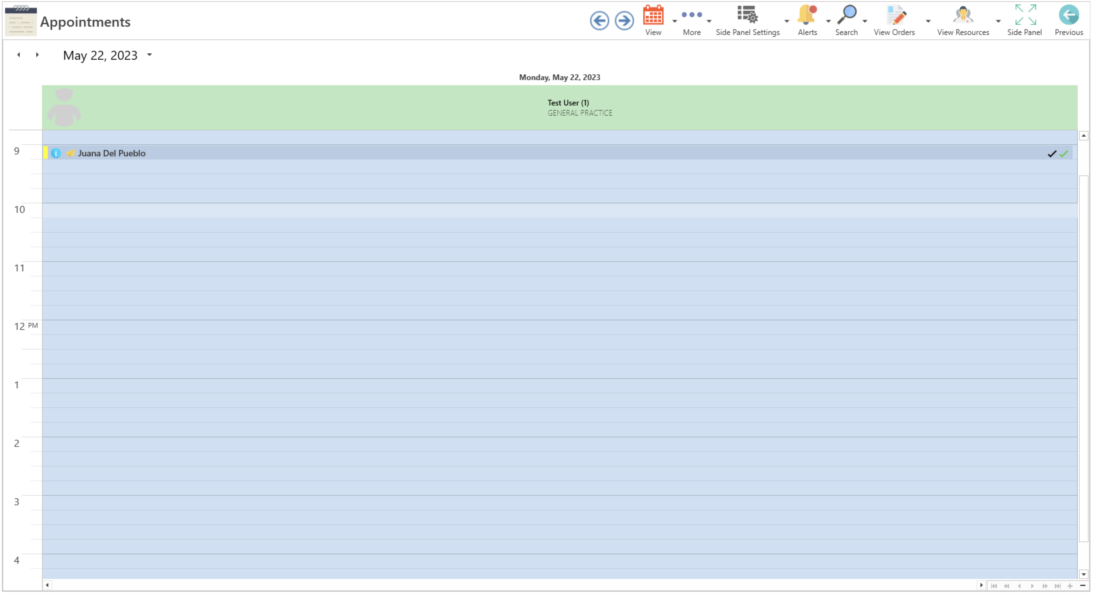This screenshot has width=1093, height=593.
Task: Click the minus zoom button at bottom
Action: pos(1083,585)
